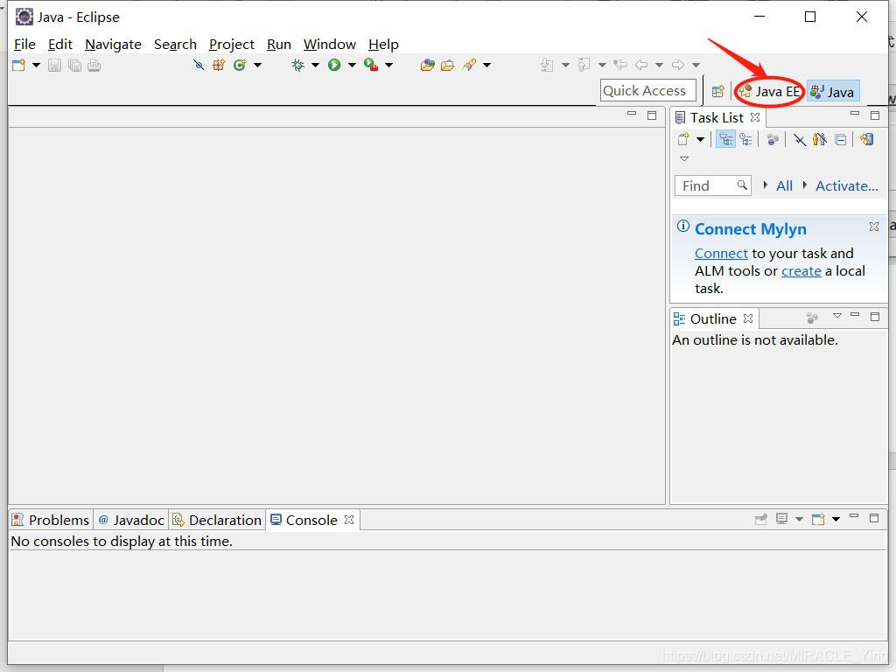Click the Next Annotation icon

pos(547,65)
